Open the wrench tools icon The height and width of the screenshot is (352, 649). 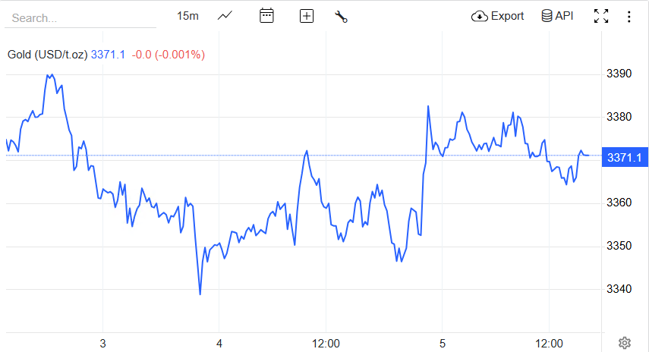341,16
